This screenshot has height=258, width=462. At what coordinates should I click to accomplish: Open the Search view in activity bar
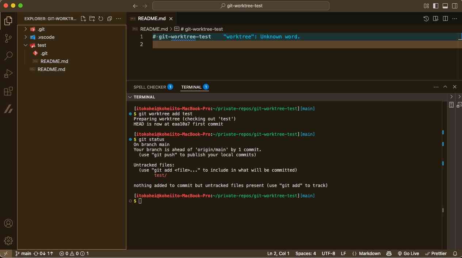8,56
